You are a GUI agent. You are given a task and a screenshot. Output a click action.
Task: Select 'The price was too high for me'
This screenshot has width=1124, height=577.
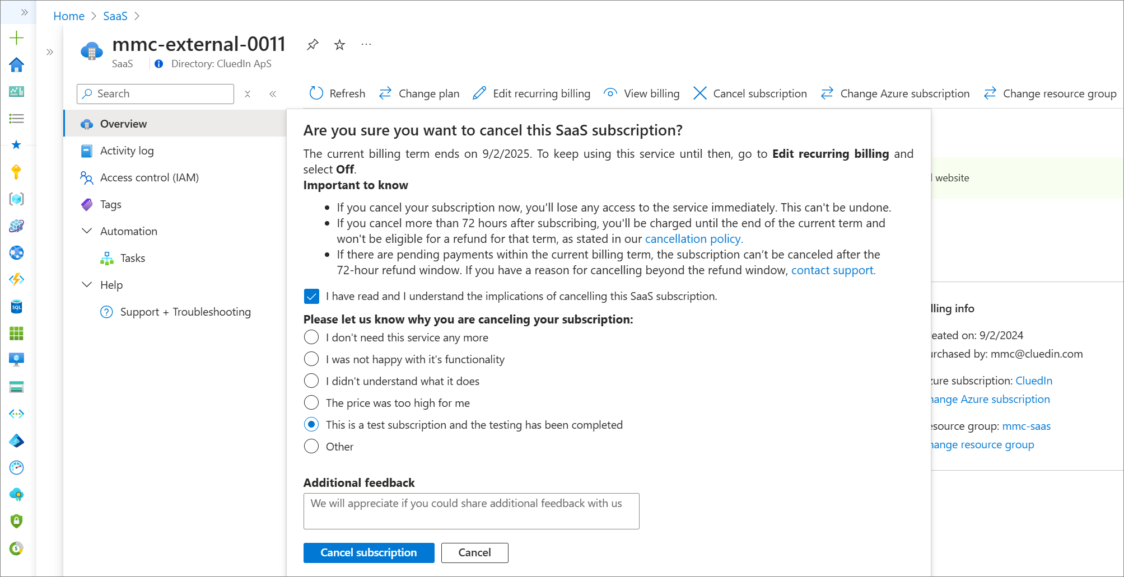coord(311,403)
